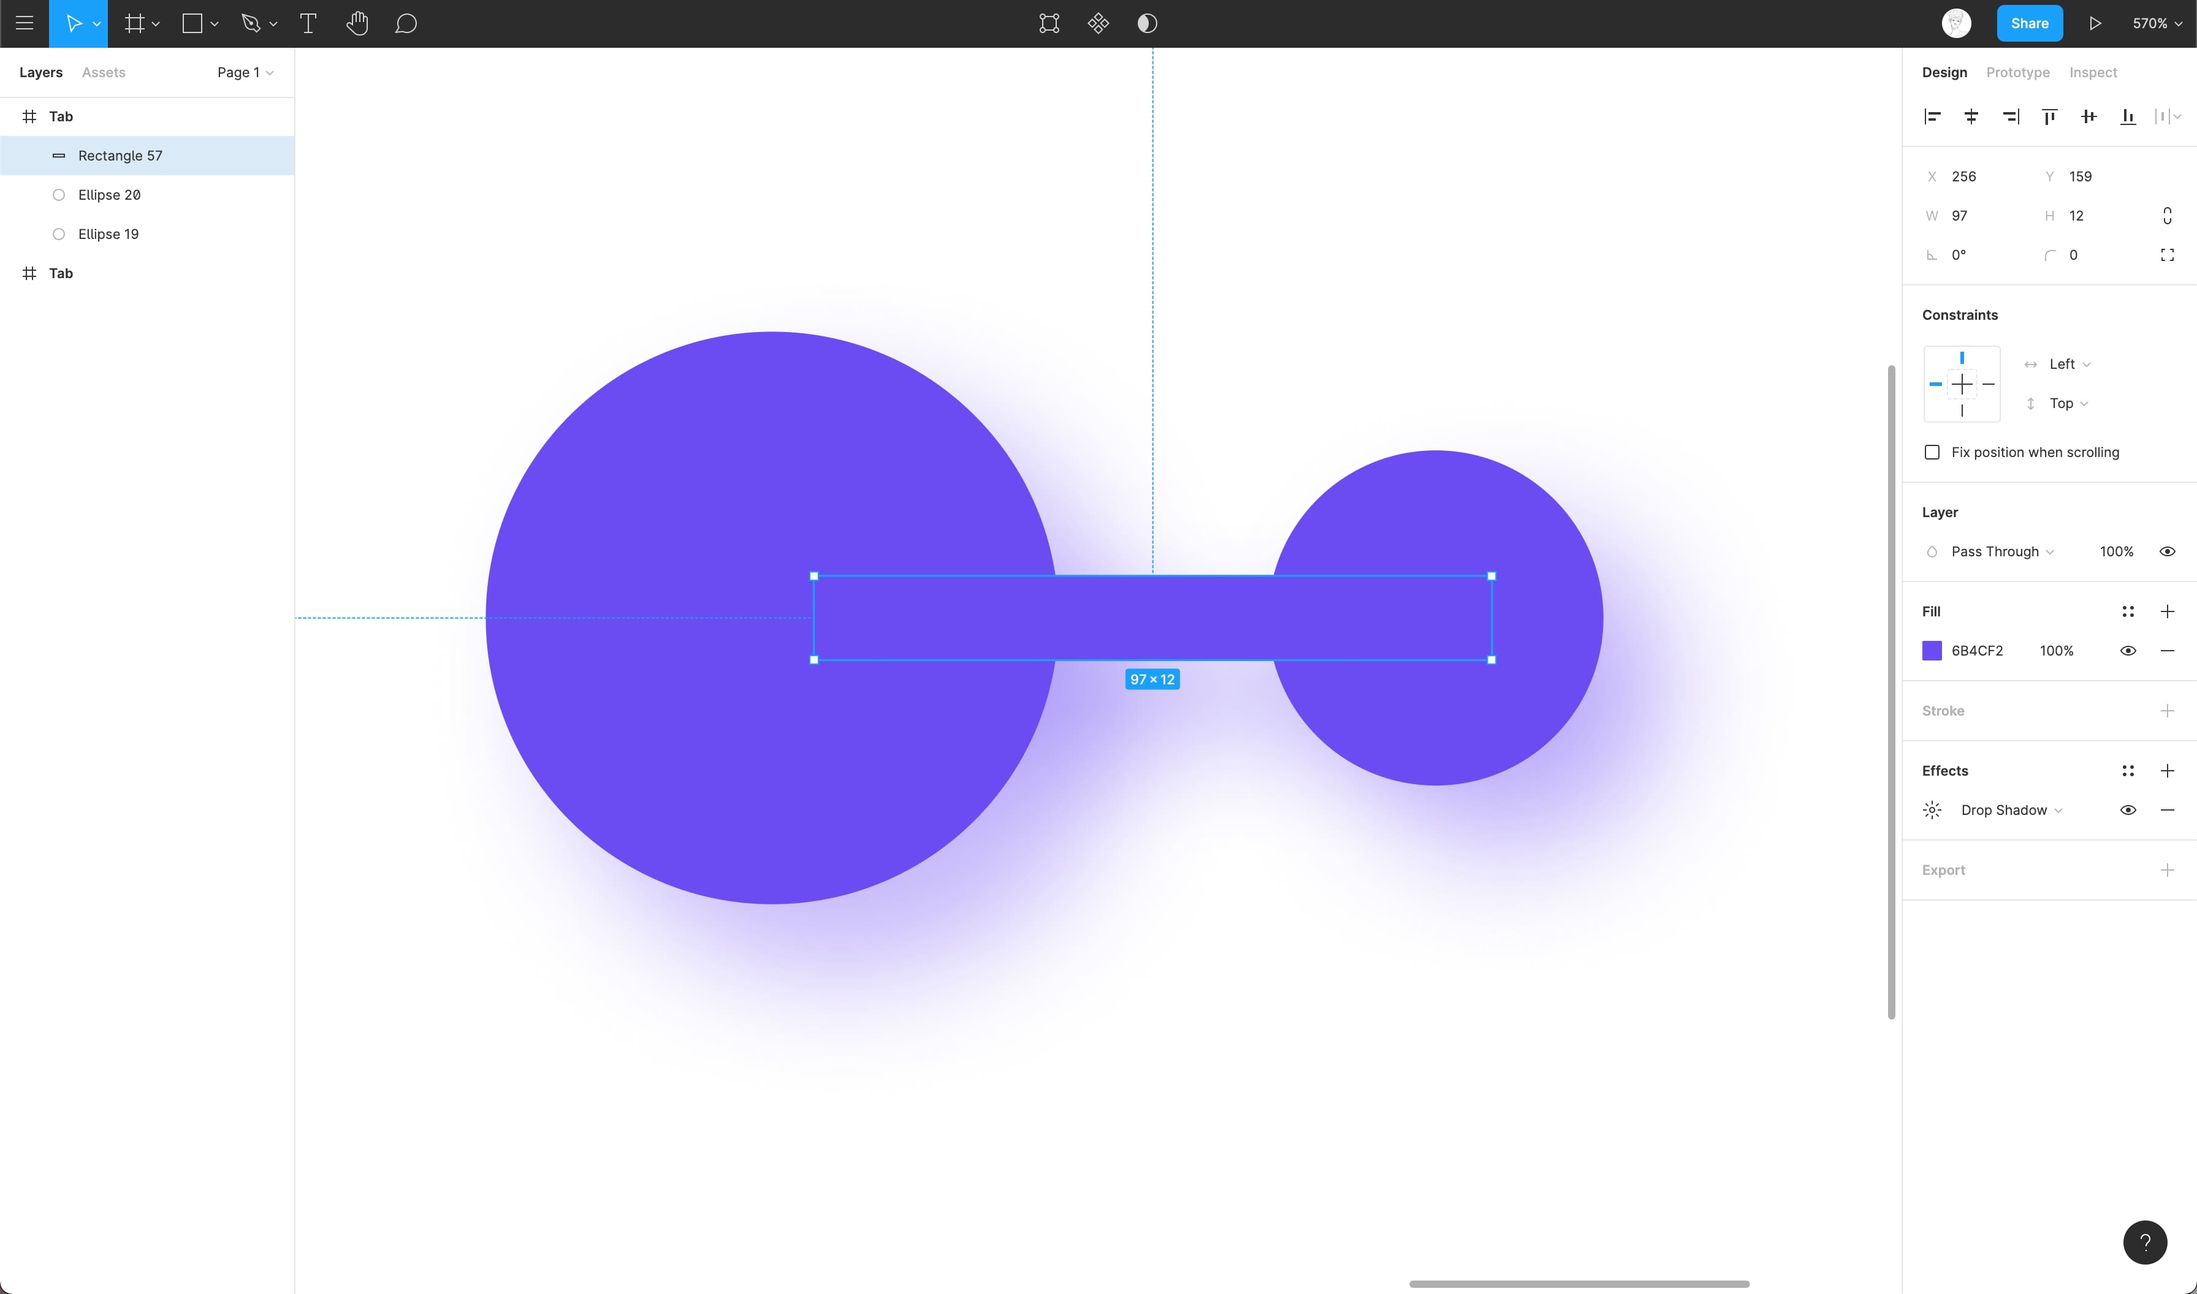Open the 570% zoom dropdown

2157,23
